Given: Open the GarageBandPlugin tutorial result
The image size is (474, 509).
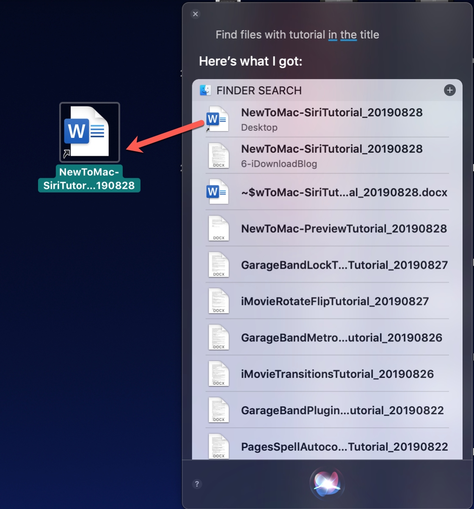Looking at the screenshot, I should click(x=342, y=410).
